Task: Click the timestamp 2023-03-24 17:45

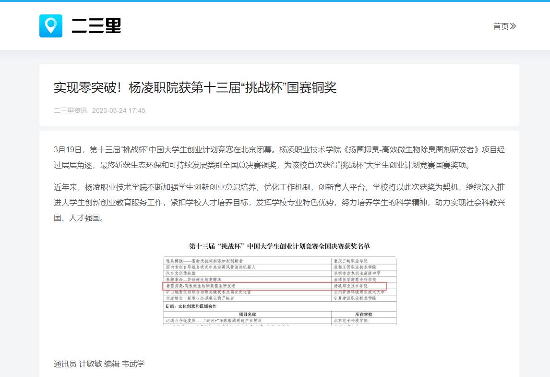Action: click(119, 110)
